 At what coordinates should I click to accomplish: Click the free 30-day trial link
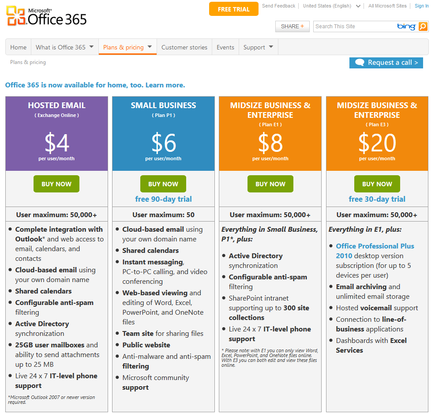[x=377, y=199]
